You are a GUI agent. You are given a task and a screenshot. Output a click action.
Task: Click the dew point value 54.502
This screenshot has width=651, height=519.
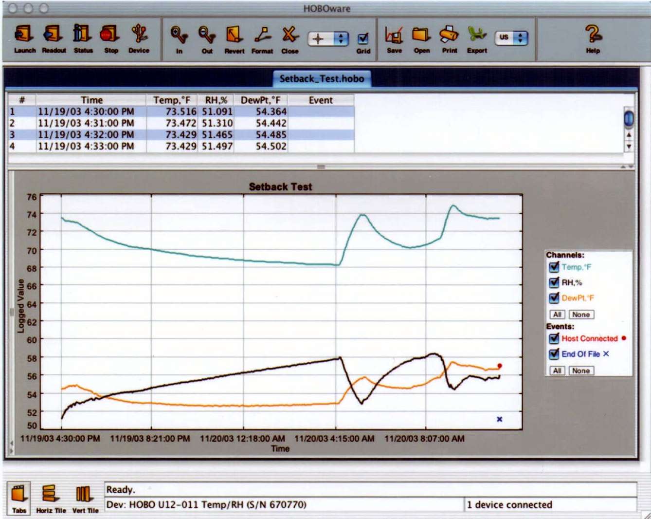[x=271, y=147]
